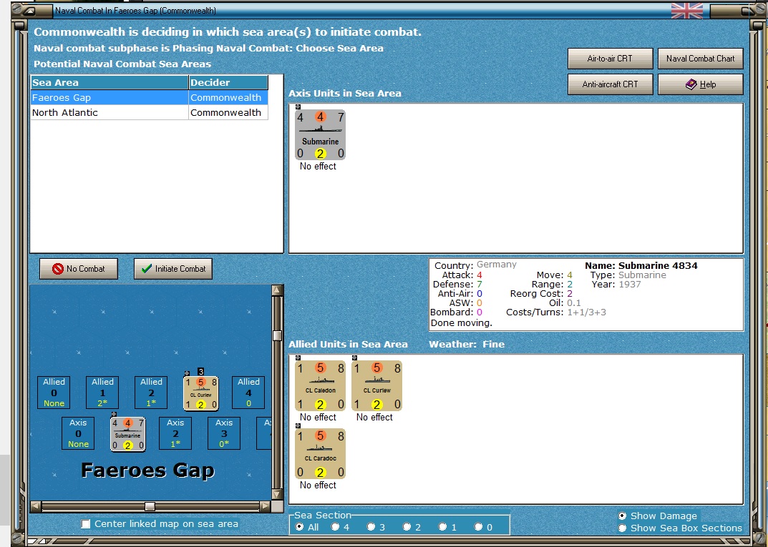Screen dimensions: 768x547
Task: Select the CL Caledon cruiser counter
Action: [x=321, y=386]
